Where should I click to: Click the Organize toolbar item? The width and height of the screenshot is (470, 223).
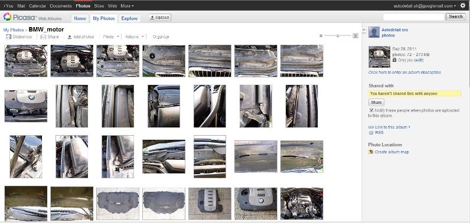pyautogui.click(x=161, y=37)
